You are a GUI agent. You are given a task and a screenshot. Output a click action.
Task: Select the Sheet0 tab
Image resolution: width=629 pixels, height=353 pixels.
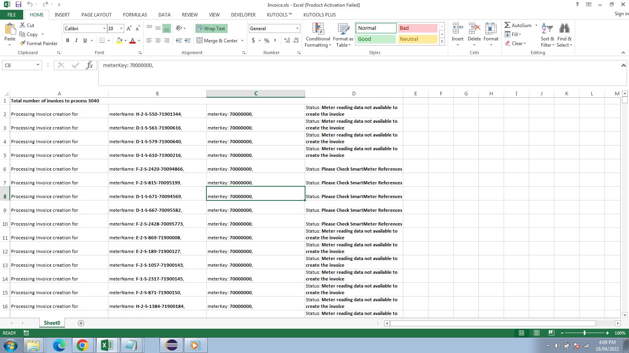click(52, 323)
